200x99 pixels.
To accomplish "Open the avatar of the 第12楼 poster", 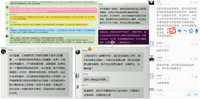I will [151, 58].
